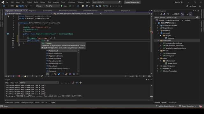Open the Any CPU platform dropdown
This screenshot has height=114, width=204.
pyautogui.click(x=52, y=6)
